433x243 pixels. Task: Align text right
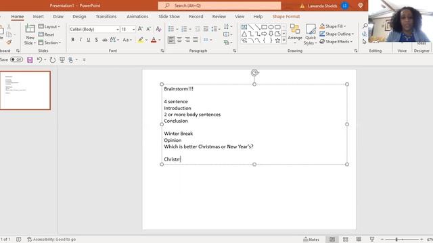[187, 40]
